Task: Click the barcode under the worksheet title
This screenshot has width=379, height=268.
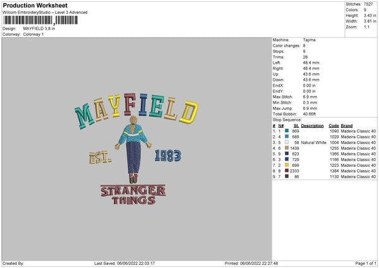Action: click(x=40, y=20)
